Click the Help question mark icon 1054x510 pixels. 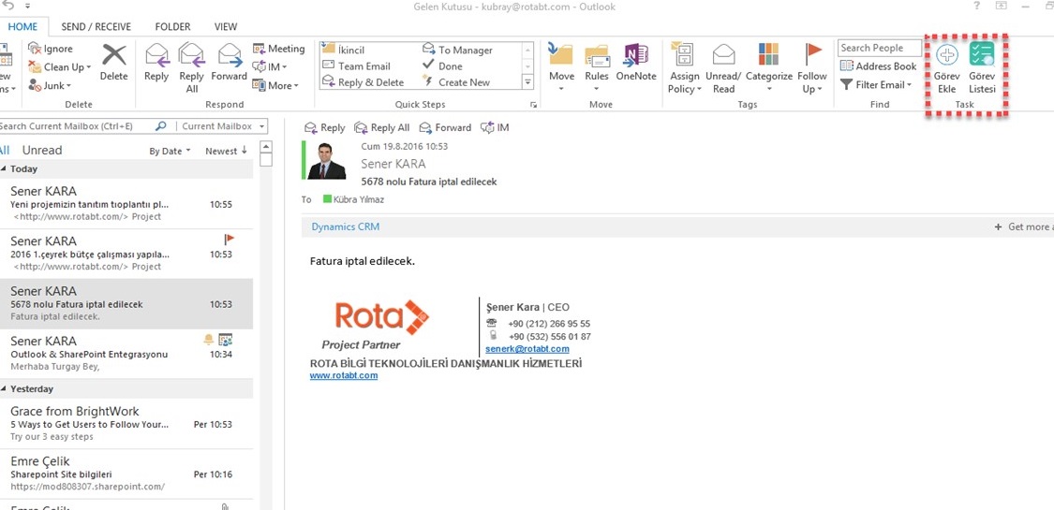click(x=976, y=7)
